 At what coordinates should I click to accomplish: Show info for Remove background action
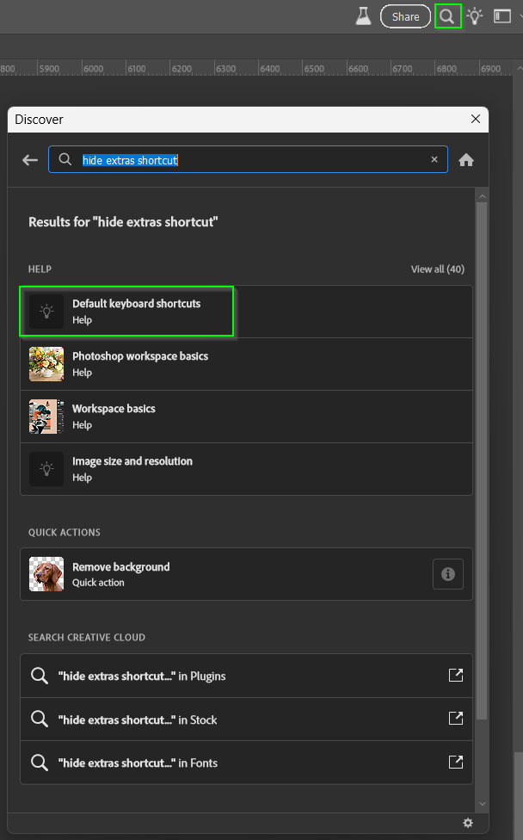tap(448, 574)
